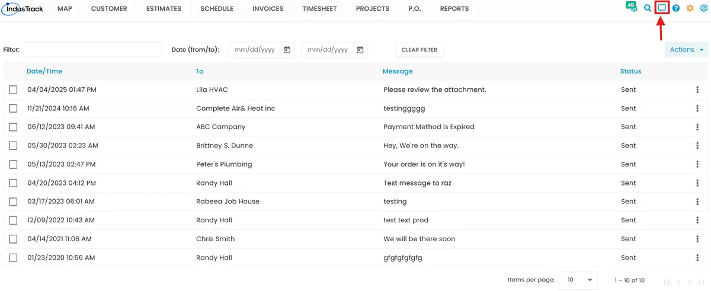Image resolution: width=711 pixels, height=291 pixels.
Task: Sort by the Status column header
Action: (631, 71)
